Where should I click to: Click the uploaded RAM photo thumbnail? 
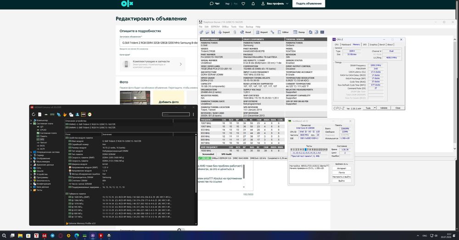135,98
